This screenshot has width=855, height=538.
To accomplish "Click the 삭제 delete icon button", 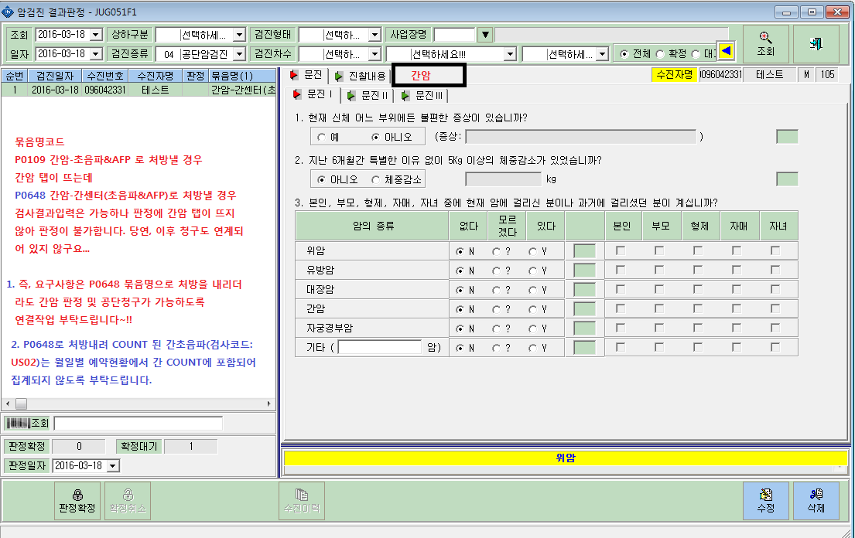I will [x=816, y=500].
